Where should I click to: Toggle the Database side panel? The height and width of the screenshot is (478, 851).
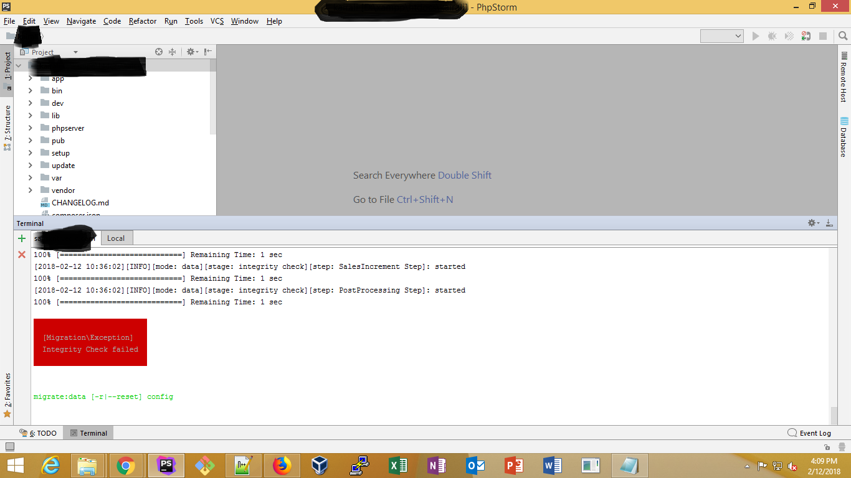[844, 137]
